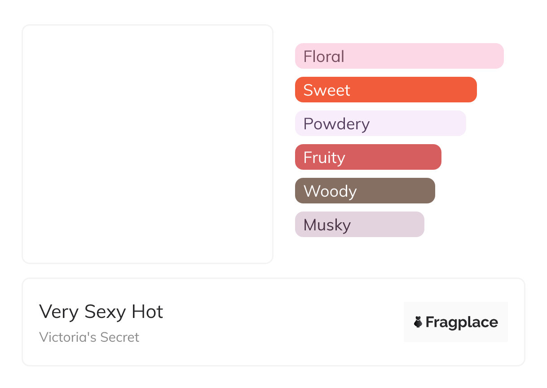The height and width of the screenshot is (388, 547).
Task: Click the "Musky" label text
Action: coord(327,225)
